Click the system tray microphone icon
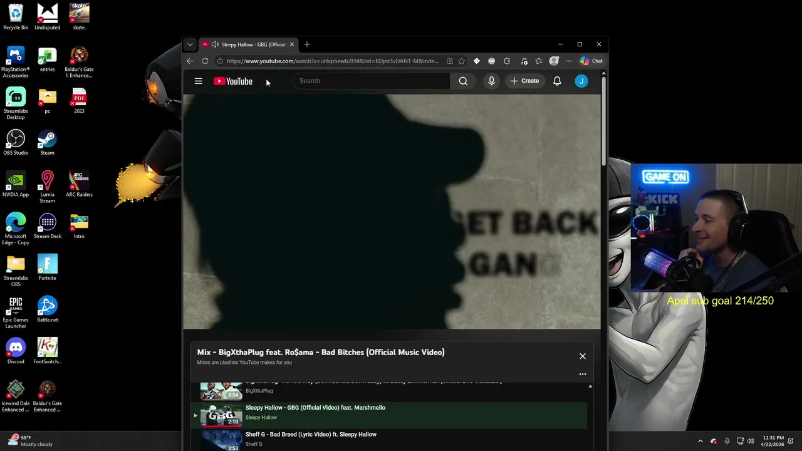The height and width of the screenshot is (451, 802). click(x=727, y=441)
